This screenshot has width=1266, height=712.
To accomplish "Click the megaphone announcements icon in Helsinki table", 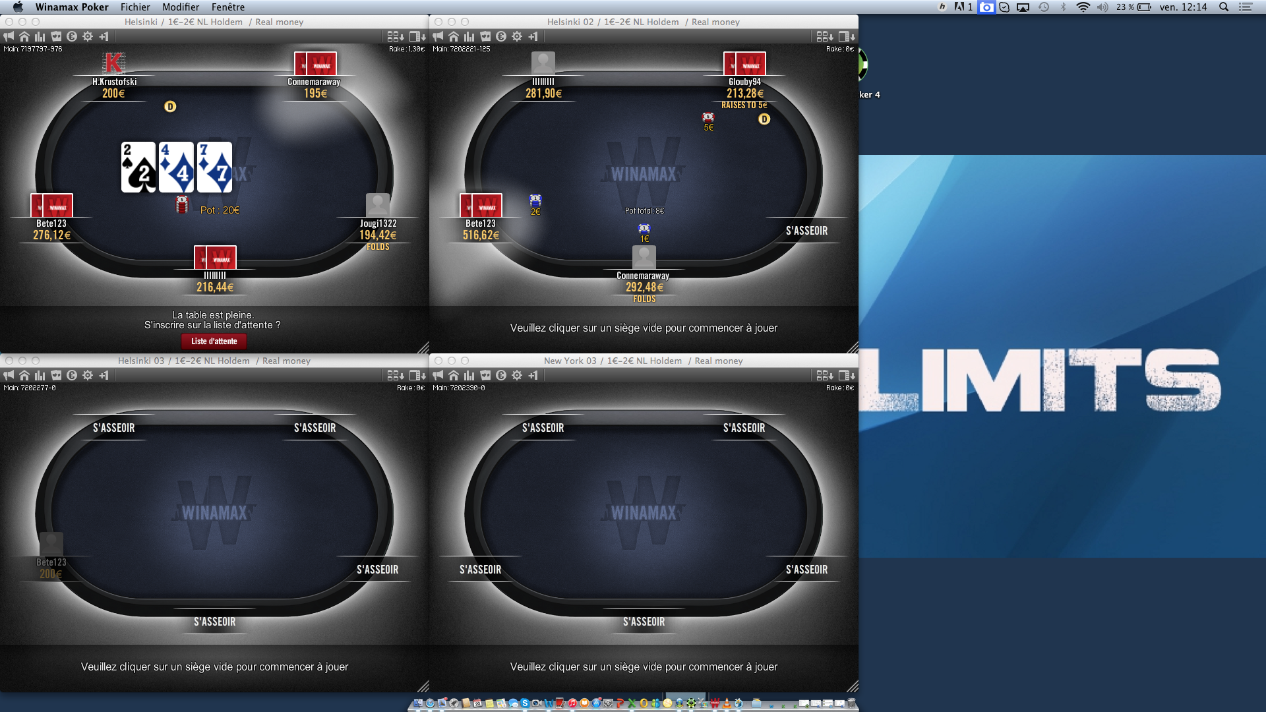I will point(9,36).
